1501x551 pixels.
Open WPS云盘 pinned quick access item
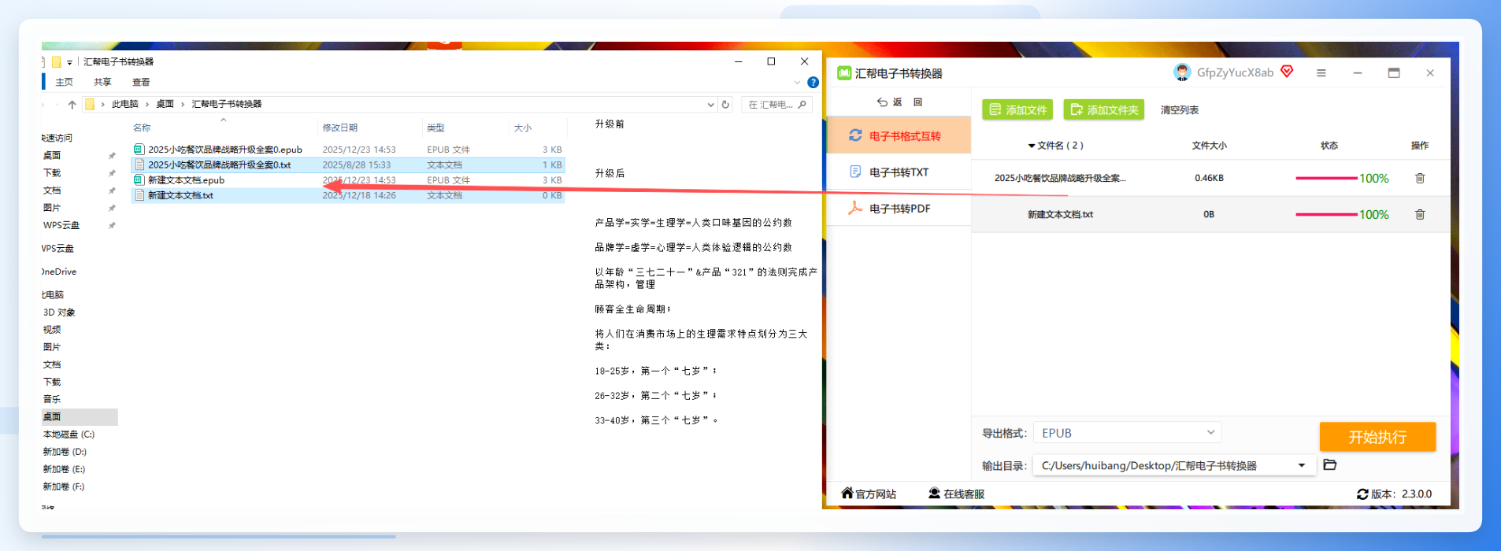tap(61, 225)
